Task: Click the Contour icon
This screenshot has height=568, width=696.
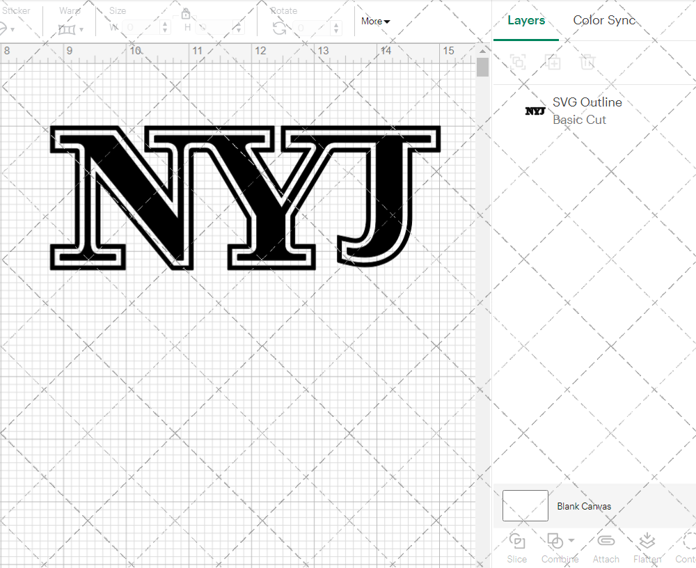Action: coord(688,541)
